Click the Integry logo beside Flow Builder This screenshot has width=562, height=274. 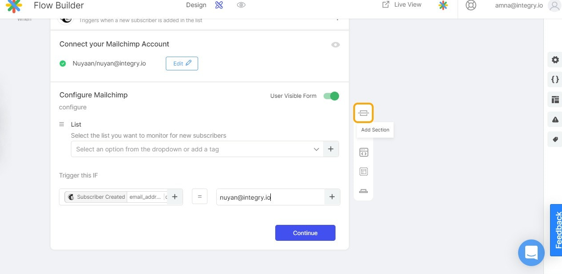(14, 6)
